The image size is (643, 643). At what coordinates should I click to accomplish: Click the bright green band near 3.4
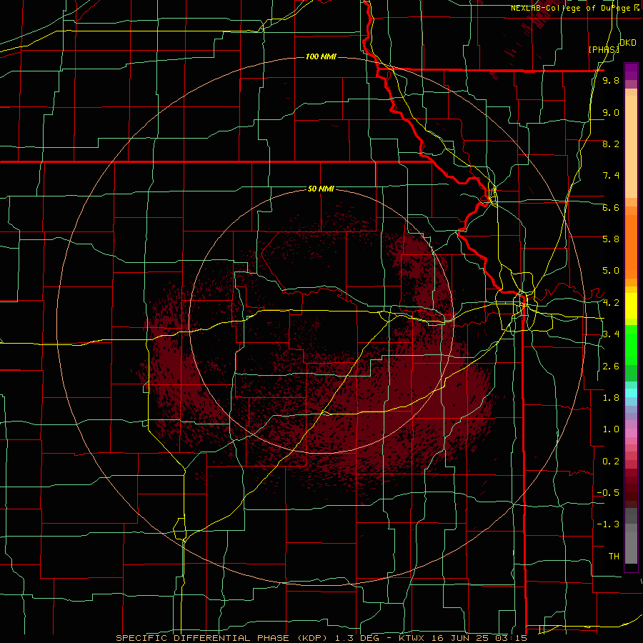[x=631, y=344]
